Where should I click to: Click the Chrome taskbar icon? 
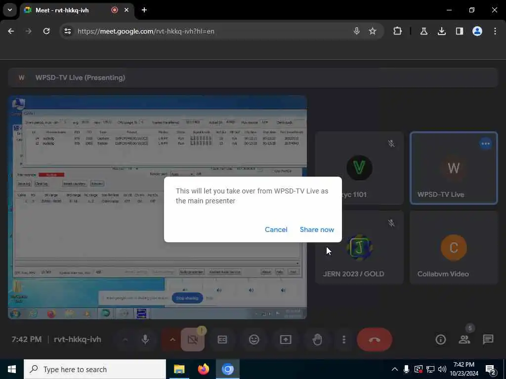point(227,369)
